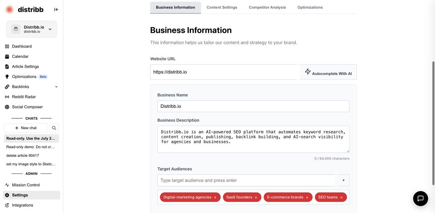This screenshot has height=213, width=435.
Task: Remove the SaaS founders tag
Action: click(256, 197)
